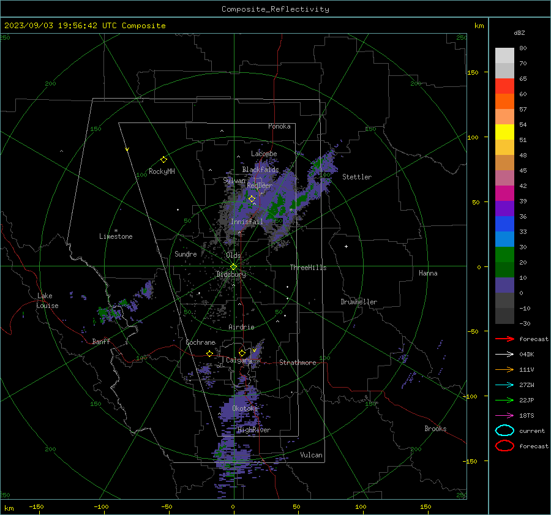Select the Innisfail label
Viewport: 551px width, 515px height.
point(247,222)
